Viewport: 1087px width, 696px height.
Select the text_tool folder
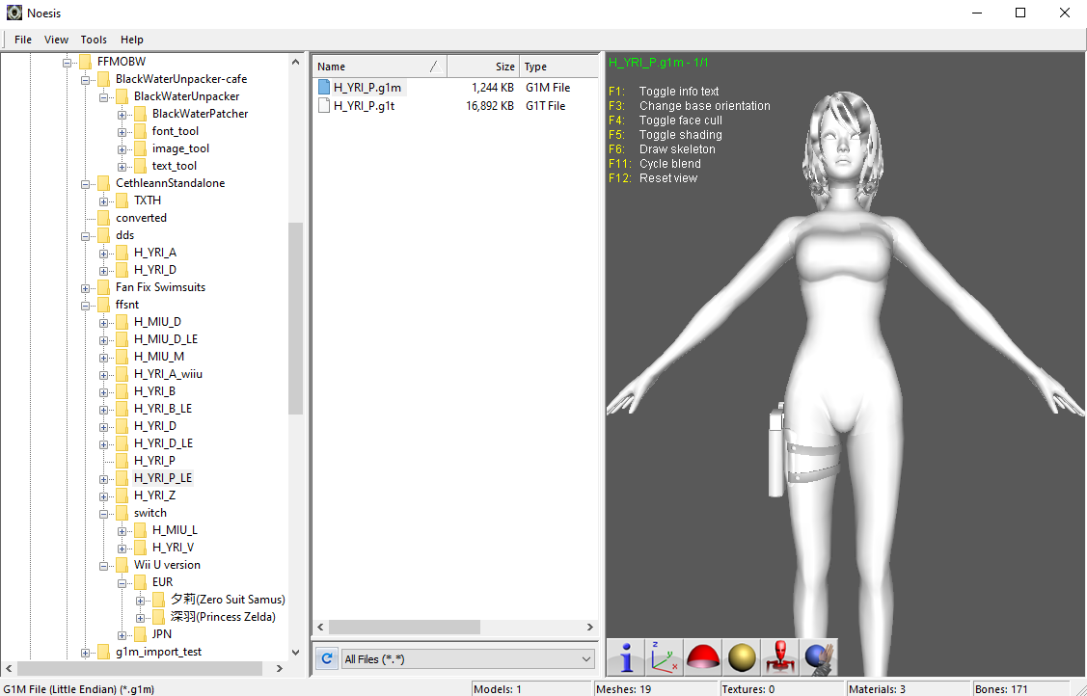[x=175, y=166]
